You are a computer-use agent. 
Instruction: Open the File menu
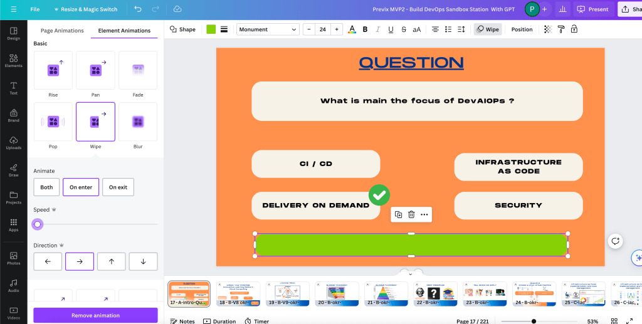[35, 9]
